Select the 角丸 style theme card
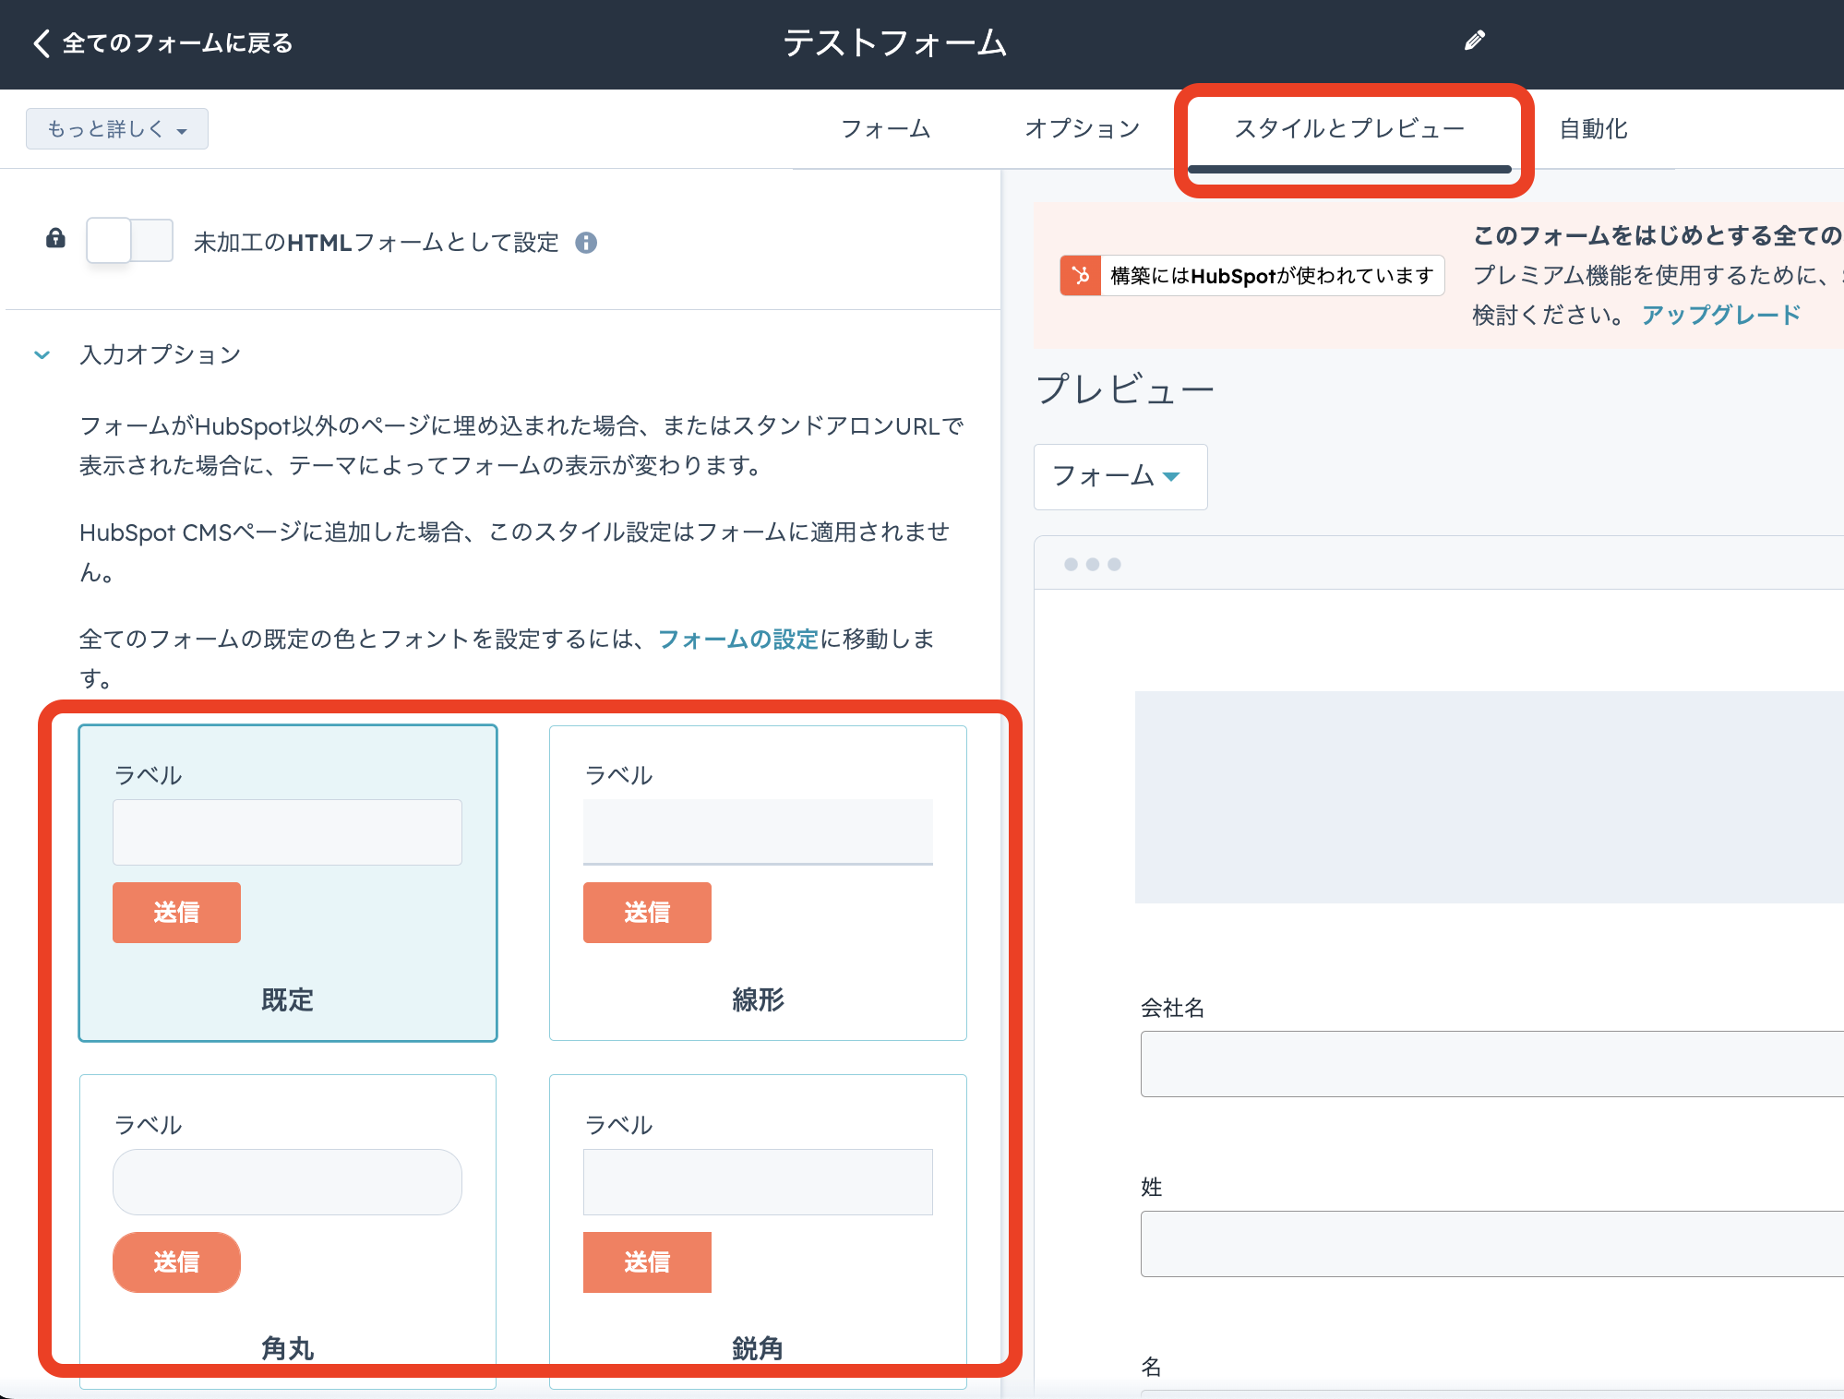 pos(288,1231)
